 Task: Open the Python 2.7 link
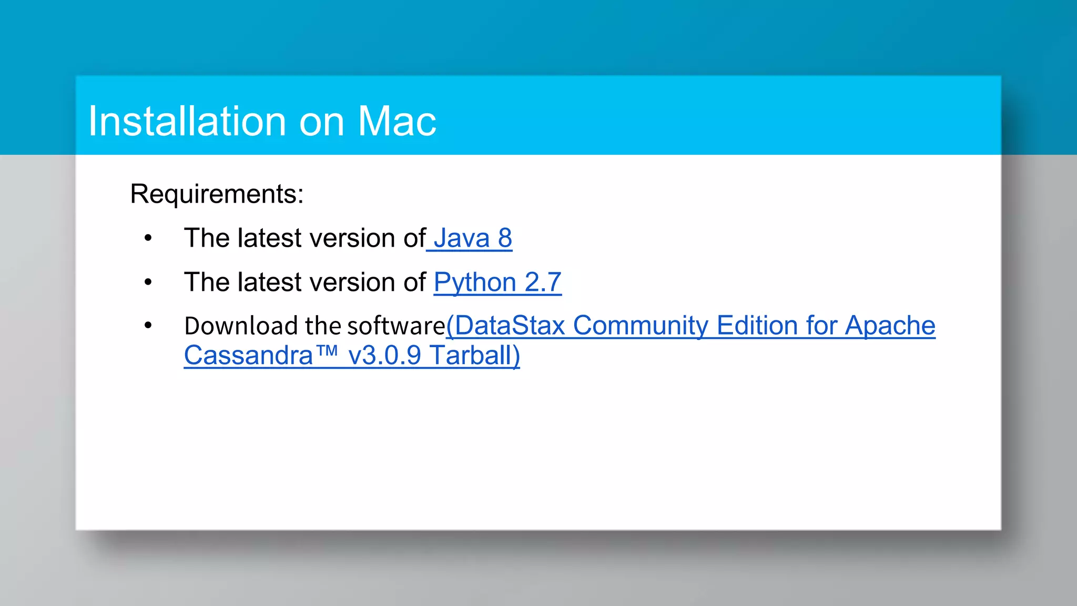tap(497, 282)
